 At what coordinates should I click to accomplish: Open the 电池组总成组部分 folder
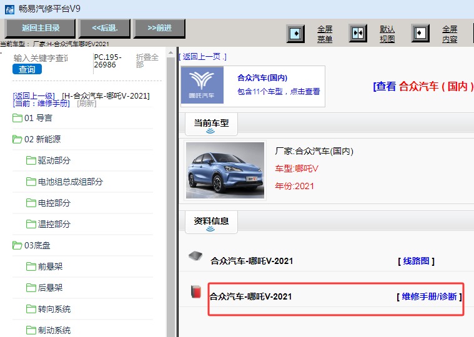coord(71,182)
